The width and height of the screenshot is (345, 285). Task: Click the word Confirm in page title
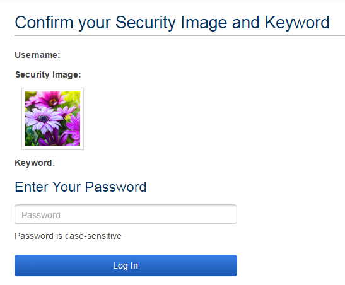[44, 23]
